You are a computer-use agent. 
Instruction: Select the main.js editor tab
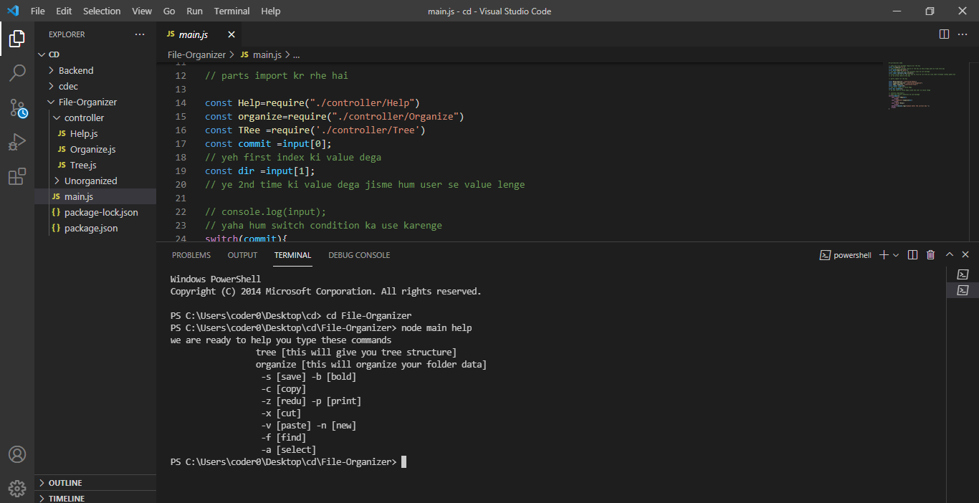click(x=199, y=34)
